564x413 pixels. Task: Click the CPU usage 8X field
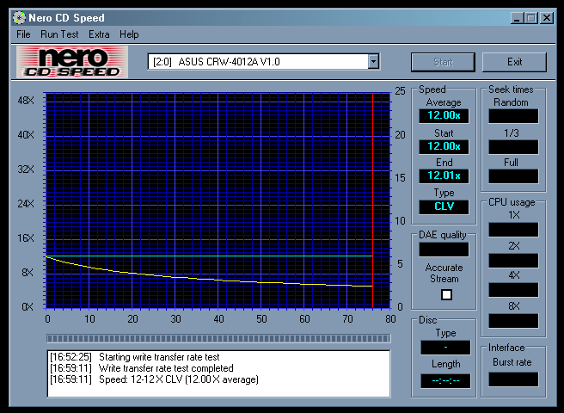point(513,320)
